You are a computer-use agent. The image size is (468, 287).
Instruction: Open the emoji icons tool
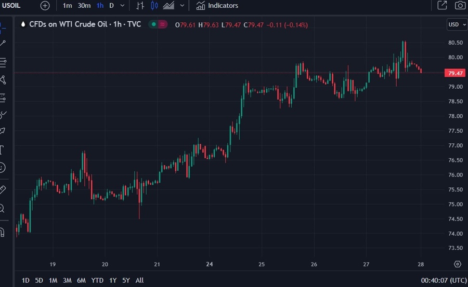(x=3, y=168)
